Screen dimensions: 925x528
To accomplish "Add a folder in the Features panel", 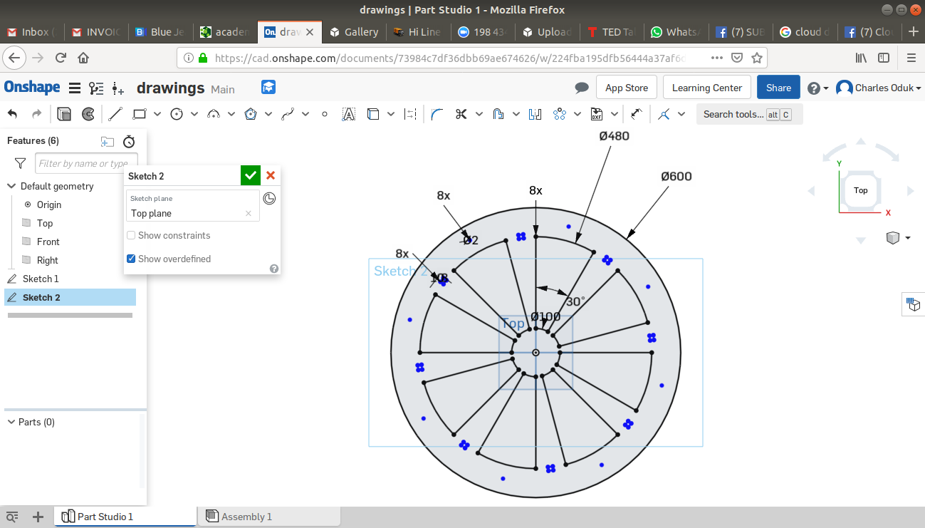I will [107, 141].
